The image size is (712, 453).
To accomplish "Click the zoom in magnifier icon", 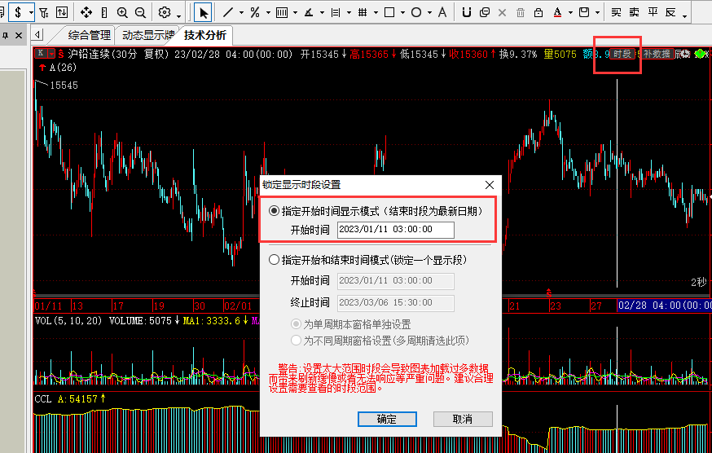I will tap(122, 13).
